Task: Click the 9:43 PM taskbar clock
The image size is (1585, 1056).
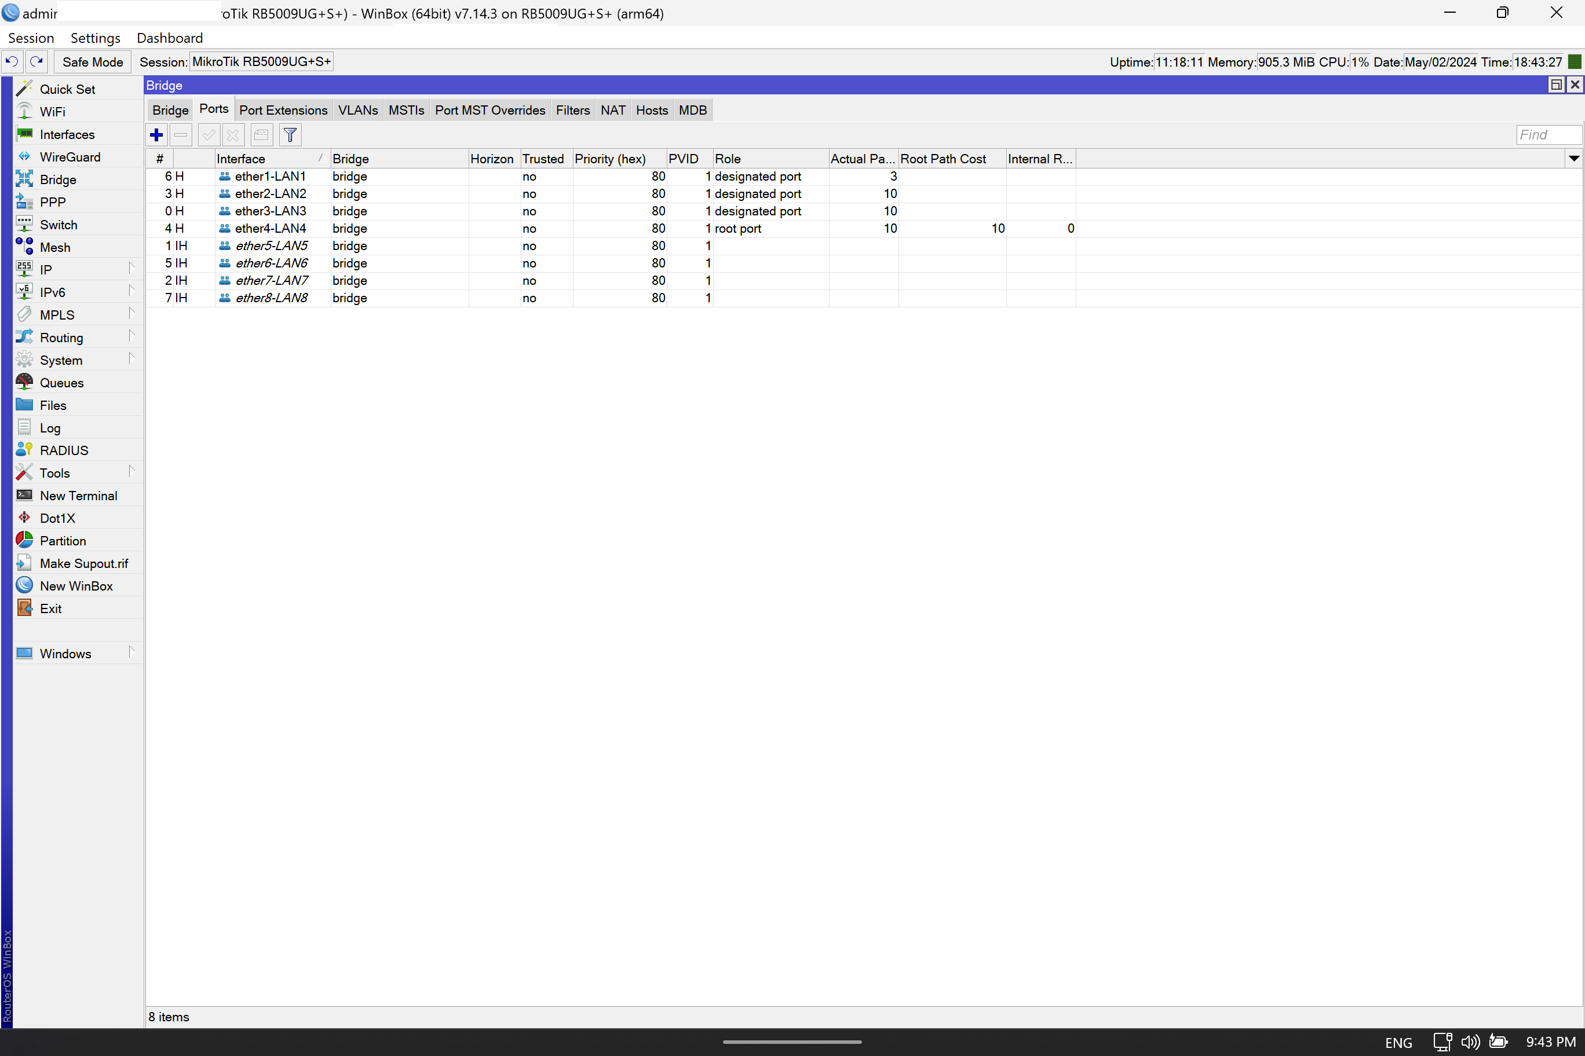Action: coord(1551,1042)
